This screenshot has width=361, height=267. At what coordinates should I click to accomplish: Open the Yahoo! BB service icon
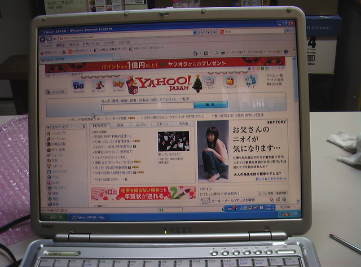[78, 86]
